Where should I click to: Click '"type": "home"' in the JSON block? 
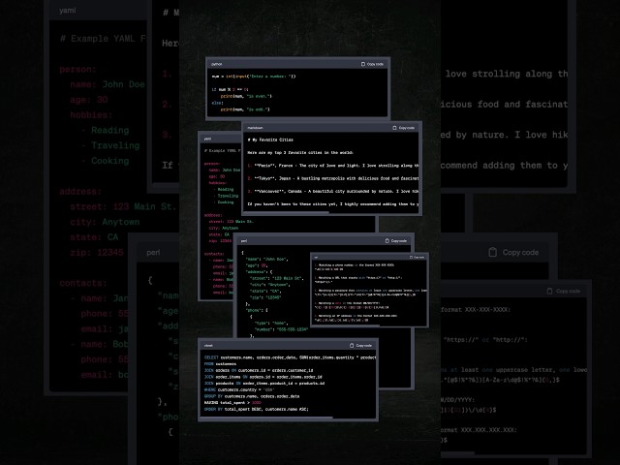271,323
